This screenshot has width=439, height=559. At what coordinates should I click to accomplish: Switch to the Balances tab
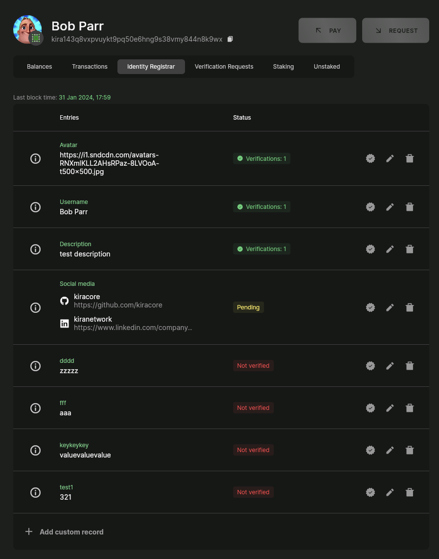39,67
